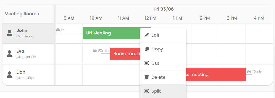Click the copy icon in context menu
This screenshot has width=275, height=98.
coord(147,49)
